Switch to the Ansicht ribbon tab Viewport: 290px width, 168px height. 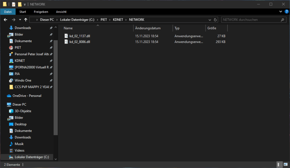(61, 12)
